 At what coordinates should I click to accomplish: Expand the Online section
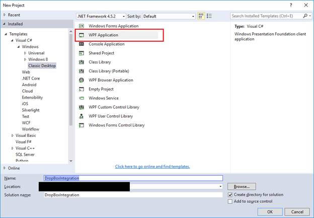click(5, 168)
